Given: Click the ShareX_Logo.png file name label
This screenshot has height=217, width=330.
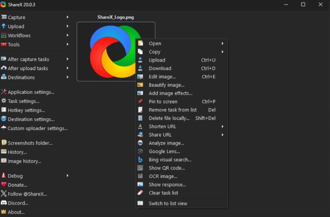Looking at the screenshot, I should click(116, 17).
